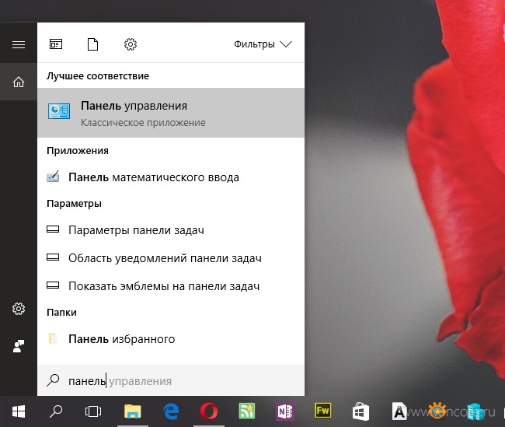Open Параметры панели задач setting
The width and height of the screenshot is (505, 427).
(x=171, y=230)
